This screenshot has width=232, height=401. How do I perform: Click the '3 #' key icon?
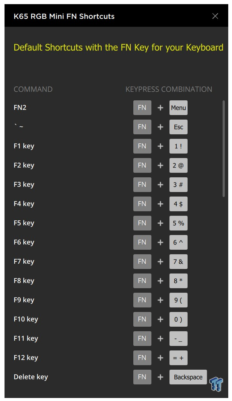point(179,184)
